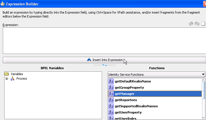206x120 pixels.
Task: Click the function icon beside getSupportedRealmNames
Action: [111, 106]
